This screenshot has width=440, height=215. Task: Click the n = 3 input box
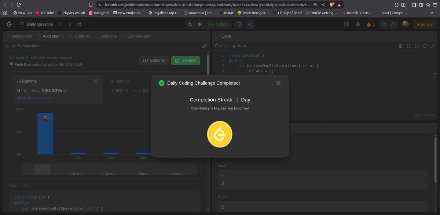(x=323, y=179)
